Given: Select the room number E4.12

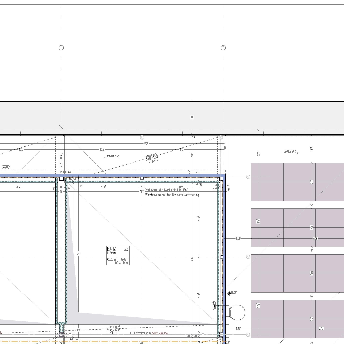Looking at the screenshot, I should pos(111,249).
